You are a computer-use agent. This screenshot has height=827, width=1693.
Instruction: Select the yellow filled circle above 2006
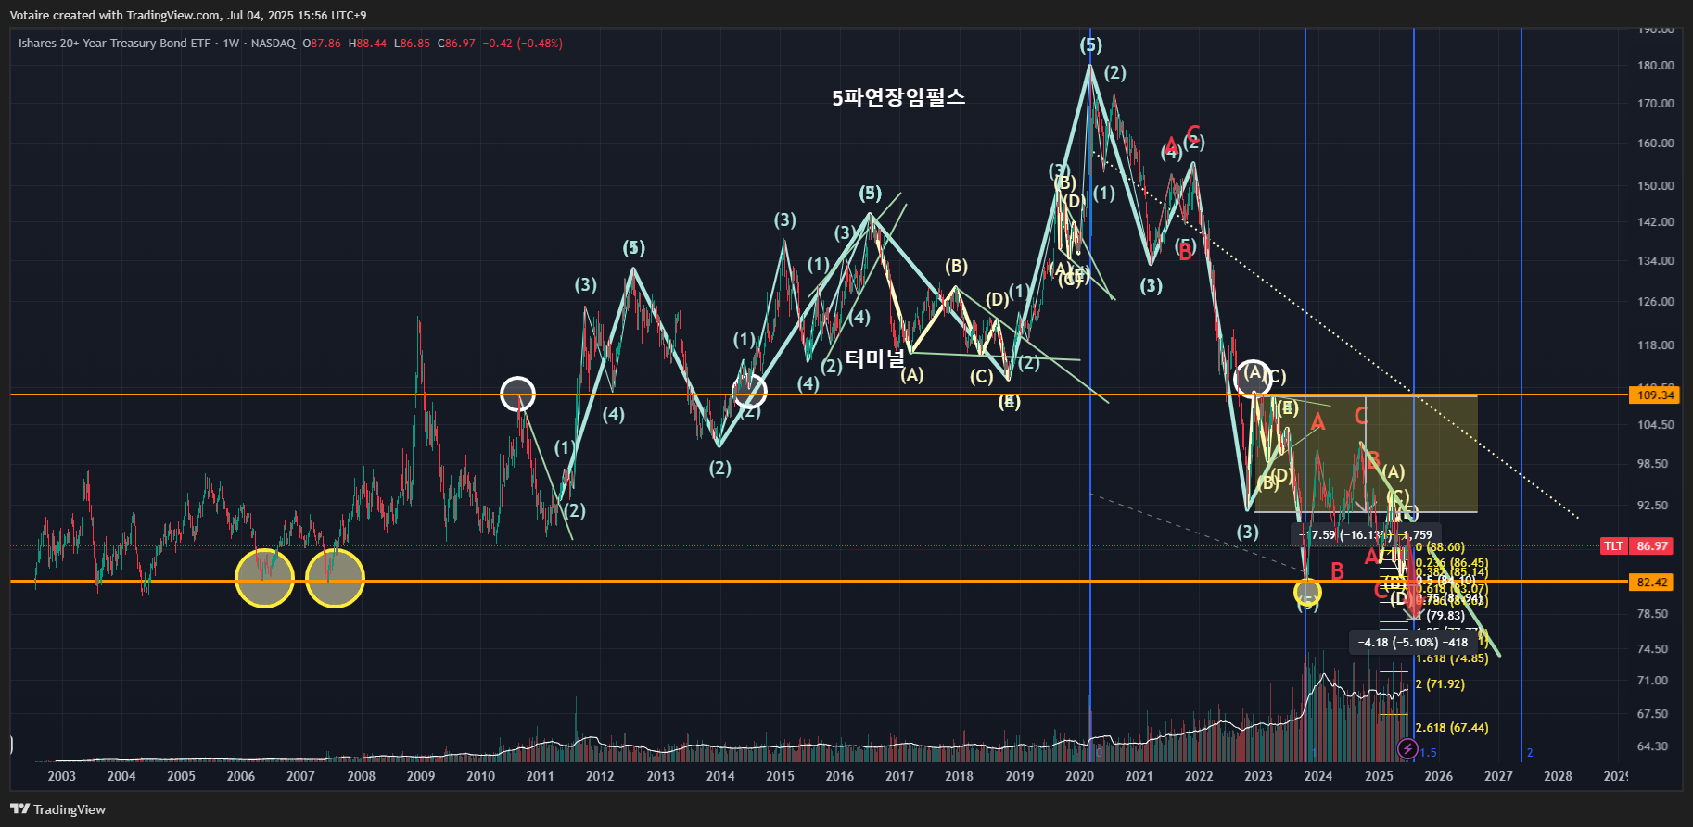tap(264, 578)
